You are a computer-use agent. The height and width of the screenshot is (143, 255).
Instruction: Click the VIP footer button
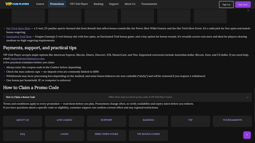coord(190,121)
